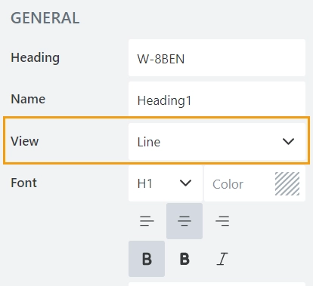
Task: Align heading text to the left
Action: point(147,221)
